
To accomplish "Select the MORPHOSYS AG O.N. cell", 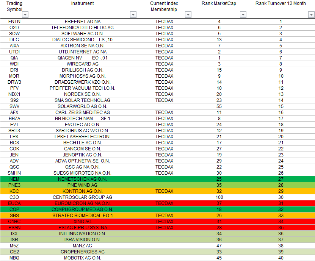I will click(x=82, y=76).
